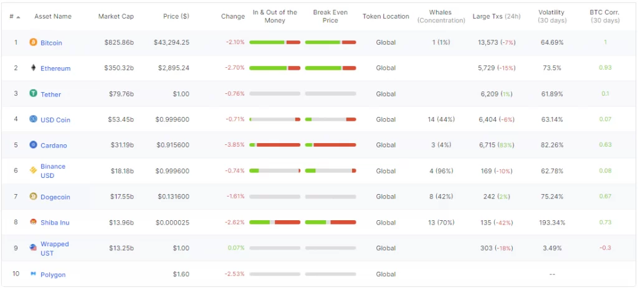Click Wrapped UST BTC correlation -0.3

[605, 248]
